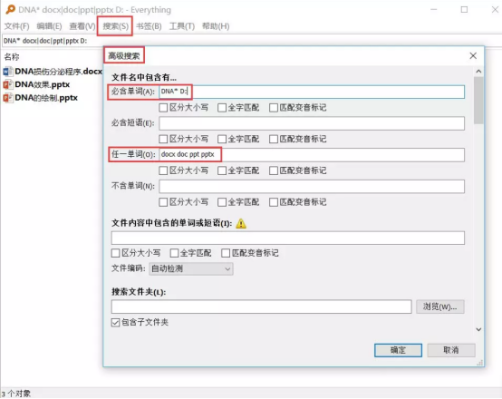The height and width of the screenshot is (399, 502).
Task: Click the dialog vertical scrollbar thumb
Action: (478, 101)
